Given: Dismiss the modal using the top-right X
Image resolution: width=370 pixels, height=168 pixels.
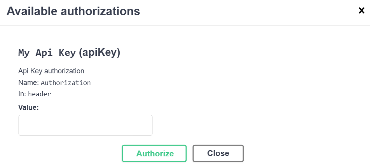Looking at the screenshot, I should [361, 11].
